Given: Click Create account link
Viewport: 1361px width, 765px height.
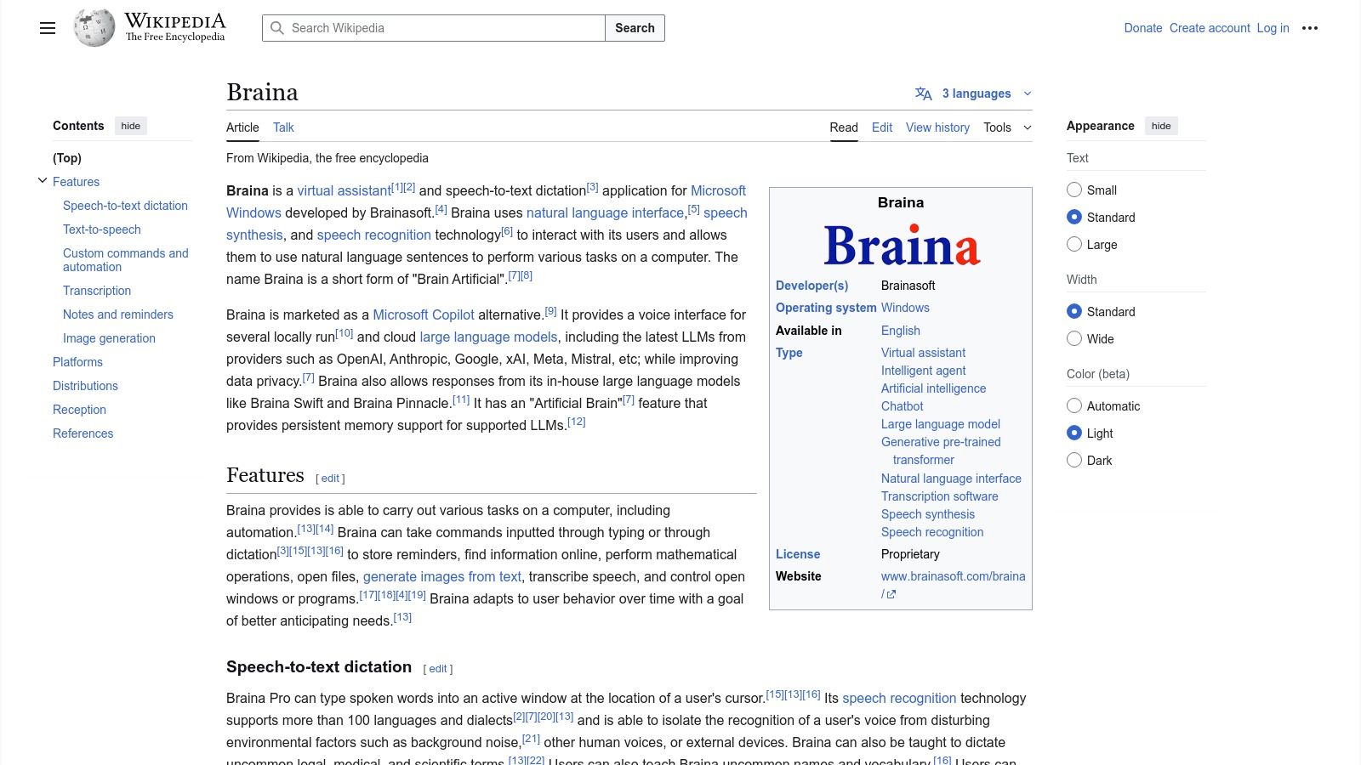Looking at the screenshot, I should (1210, 28).
